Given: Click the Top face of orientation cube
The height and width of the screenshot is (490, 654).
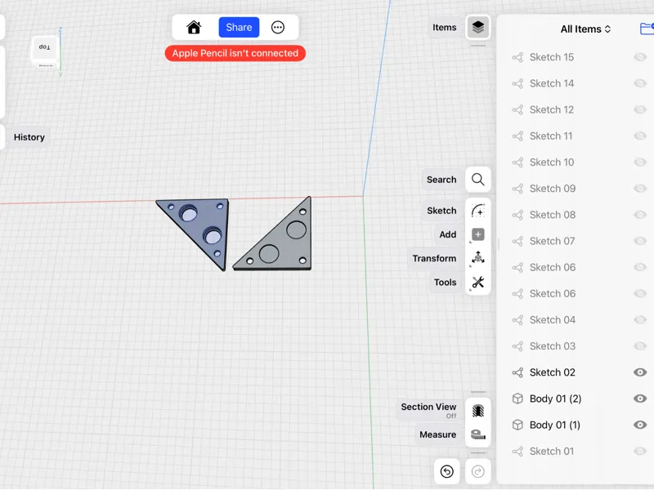Looking at the screenshot, I should (45, 48).
